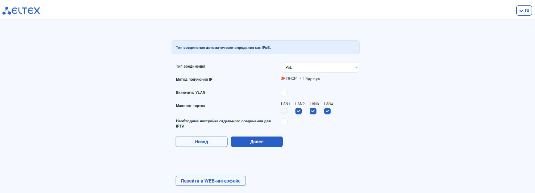
Task: Click the Необходима настройка IPTV label text
Action: tap(223, 121)
